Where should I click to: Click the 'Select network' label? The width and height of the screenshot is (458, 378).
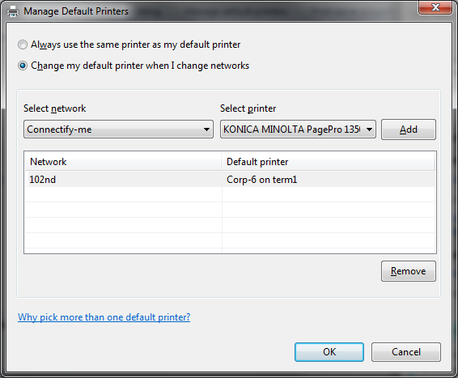(x=55, y=108)
